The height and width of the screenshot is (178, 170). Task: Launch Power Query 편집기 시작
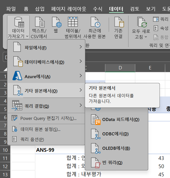coord(46,118)
